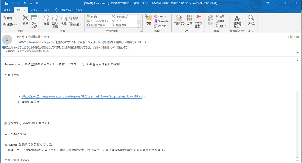Send the message to OneNote
The height and width of the screenshot is (163, 302).
point(161,21)
